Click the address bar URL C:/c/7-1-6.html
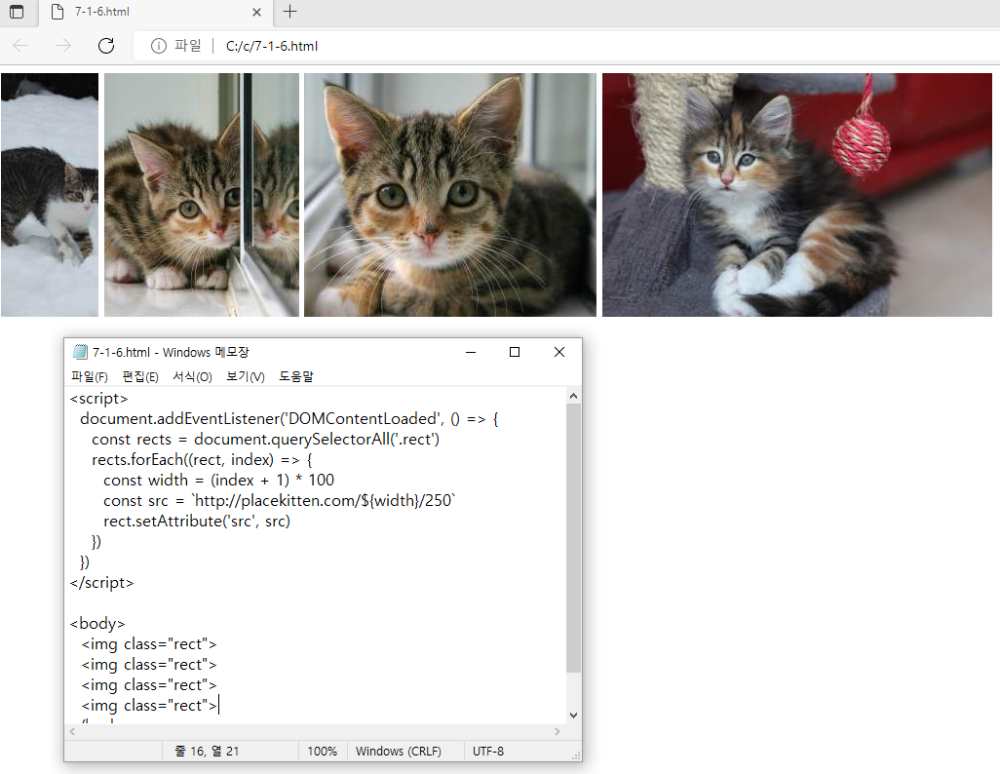 272,46
